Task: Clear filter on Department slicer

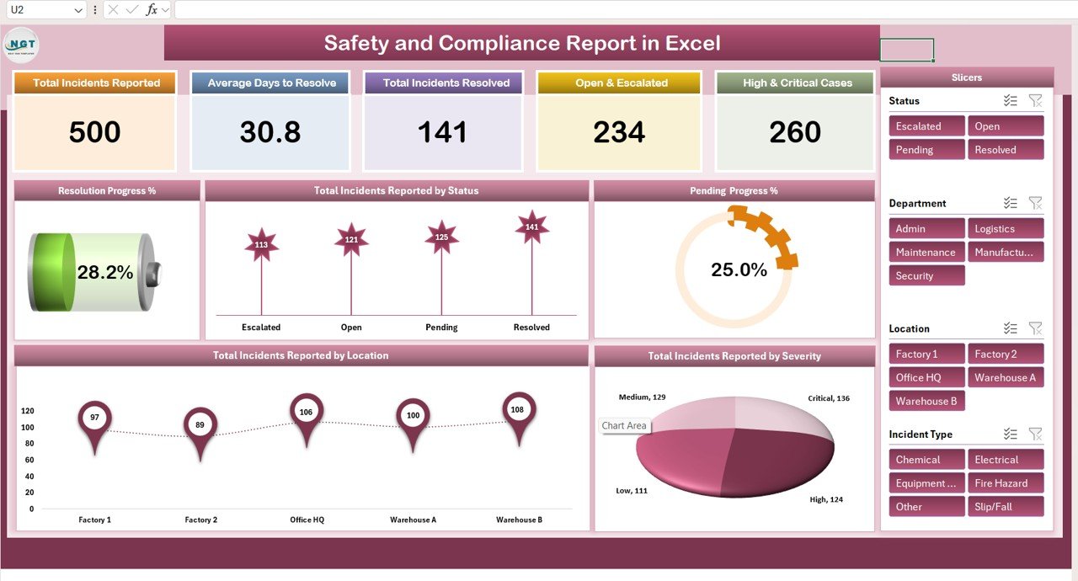Action: point(1036,203)
